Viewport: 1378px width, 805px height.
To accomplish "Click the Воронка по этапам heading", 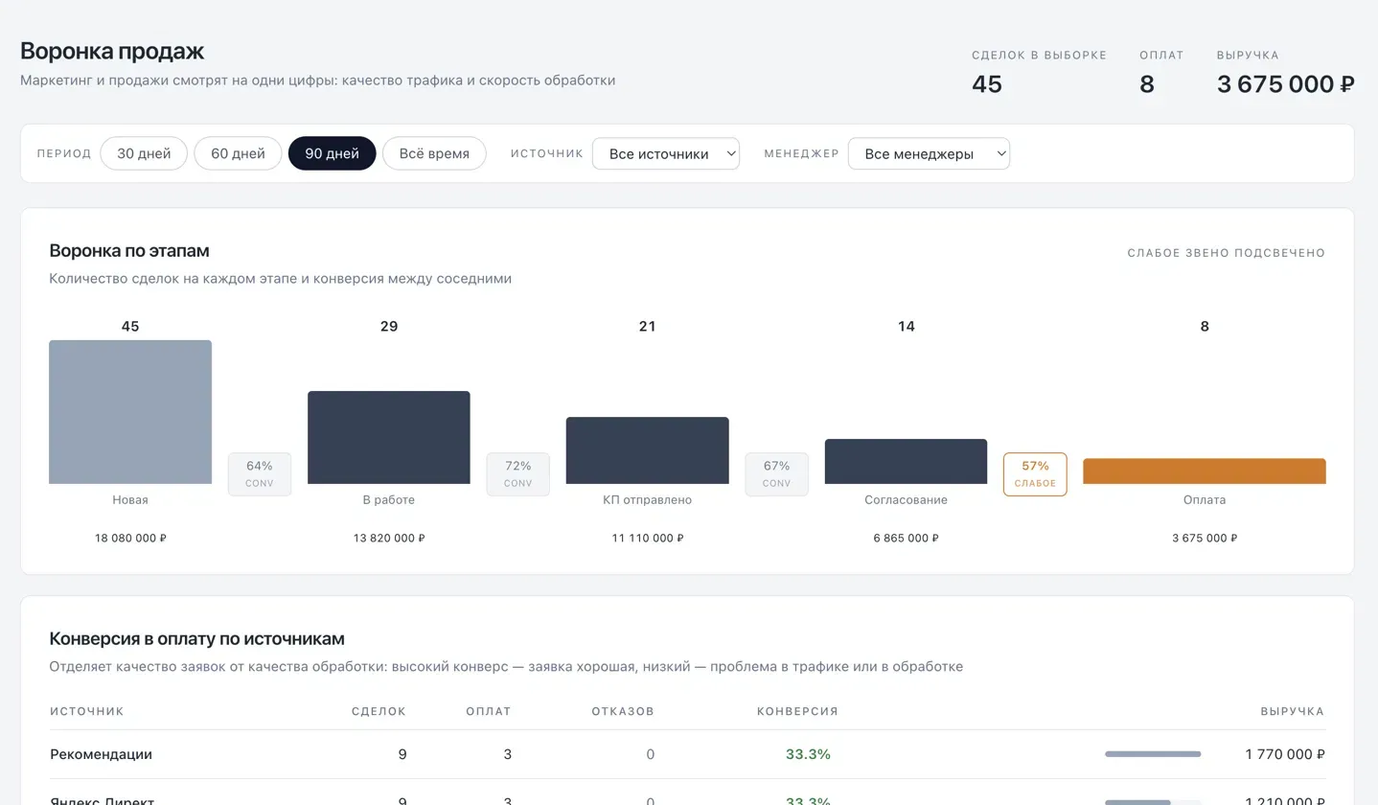I will [x=129, y=251].
